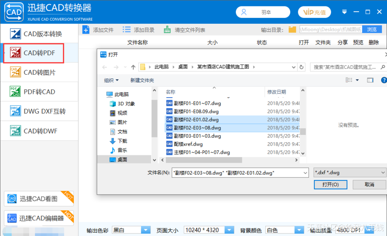Launch 迅捷CAD编辑器 shortcut
Screen dimensions: 387x236
pyautogui.click(x=39, y=218)
